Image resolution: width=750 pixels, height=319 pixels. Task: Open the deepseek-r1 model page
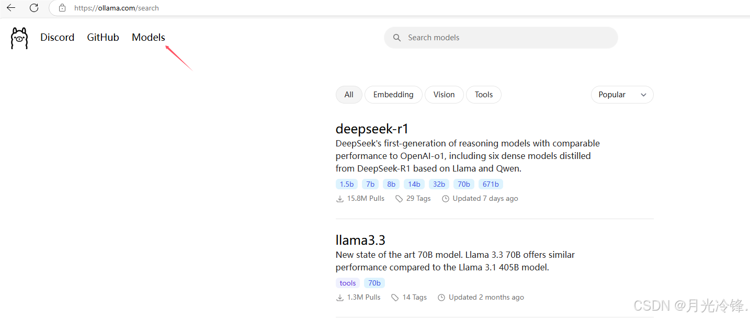coord(372,129)
